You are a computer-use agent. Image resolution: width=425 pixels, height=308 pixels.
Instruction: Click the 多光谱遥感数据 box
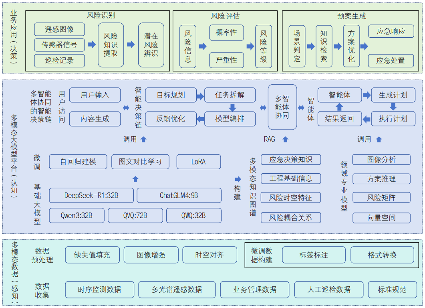point(177,290)
